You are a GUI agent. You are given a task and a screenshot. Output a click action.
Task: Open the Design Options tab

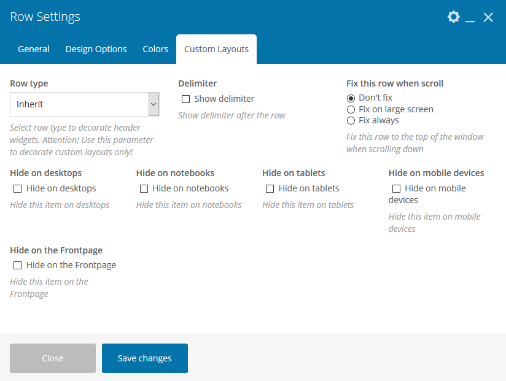(x=96, y=49)
